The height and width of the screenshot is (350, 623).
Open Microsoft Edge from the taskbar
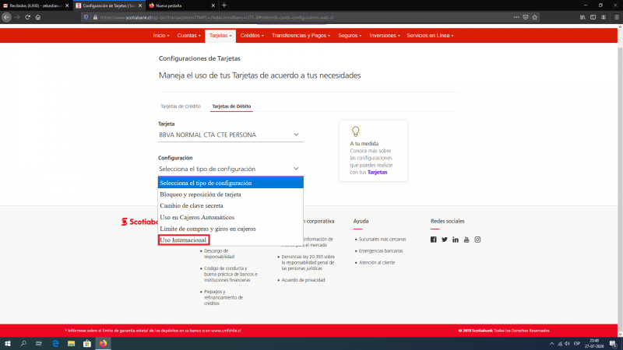pos(56,343)
